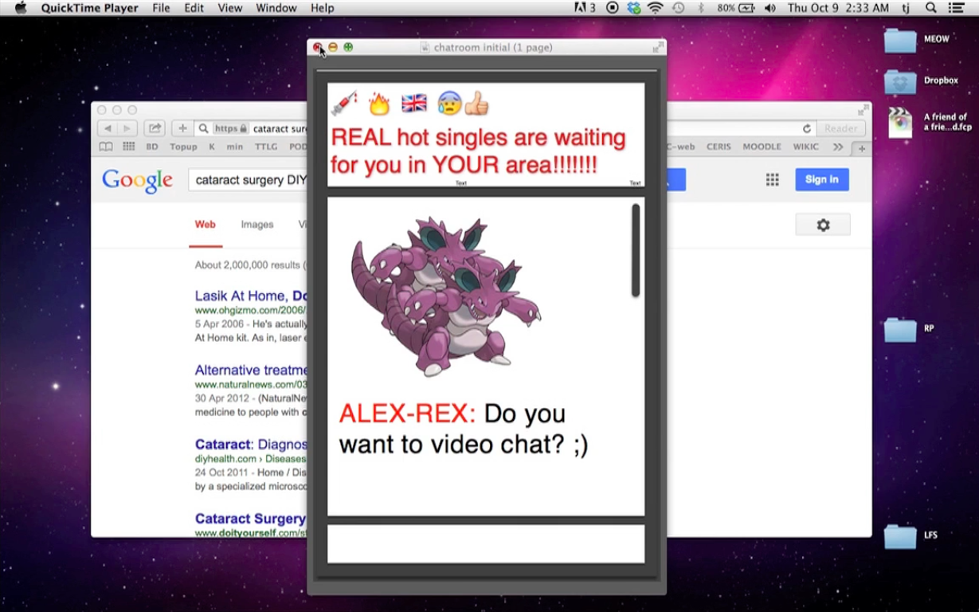Open the Notification Center icon

pos(957,8)
